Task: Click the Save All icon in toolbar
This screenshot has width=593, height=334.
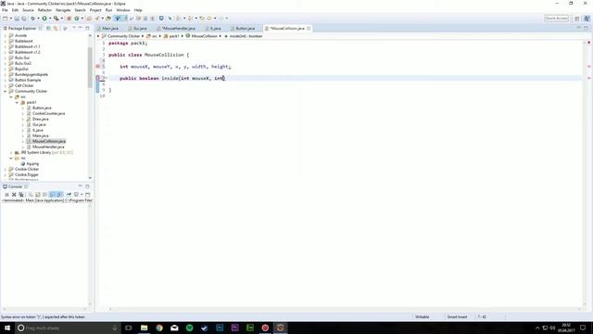Action: tap(24, 19)
